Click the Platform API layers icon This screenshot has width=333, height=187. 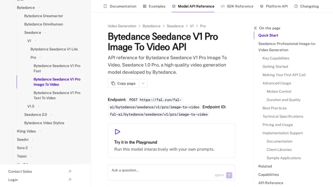pyautogui.click(x=262, y=6)
